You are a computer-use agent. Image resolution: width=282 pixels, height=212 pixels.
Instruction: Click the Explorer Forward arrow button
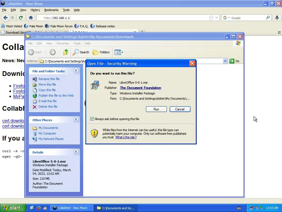click(53, 52)
